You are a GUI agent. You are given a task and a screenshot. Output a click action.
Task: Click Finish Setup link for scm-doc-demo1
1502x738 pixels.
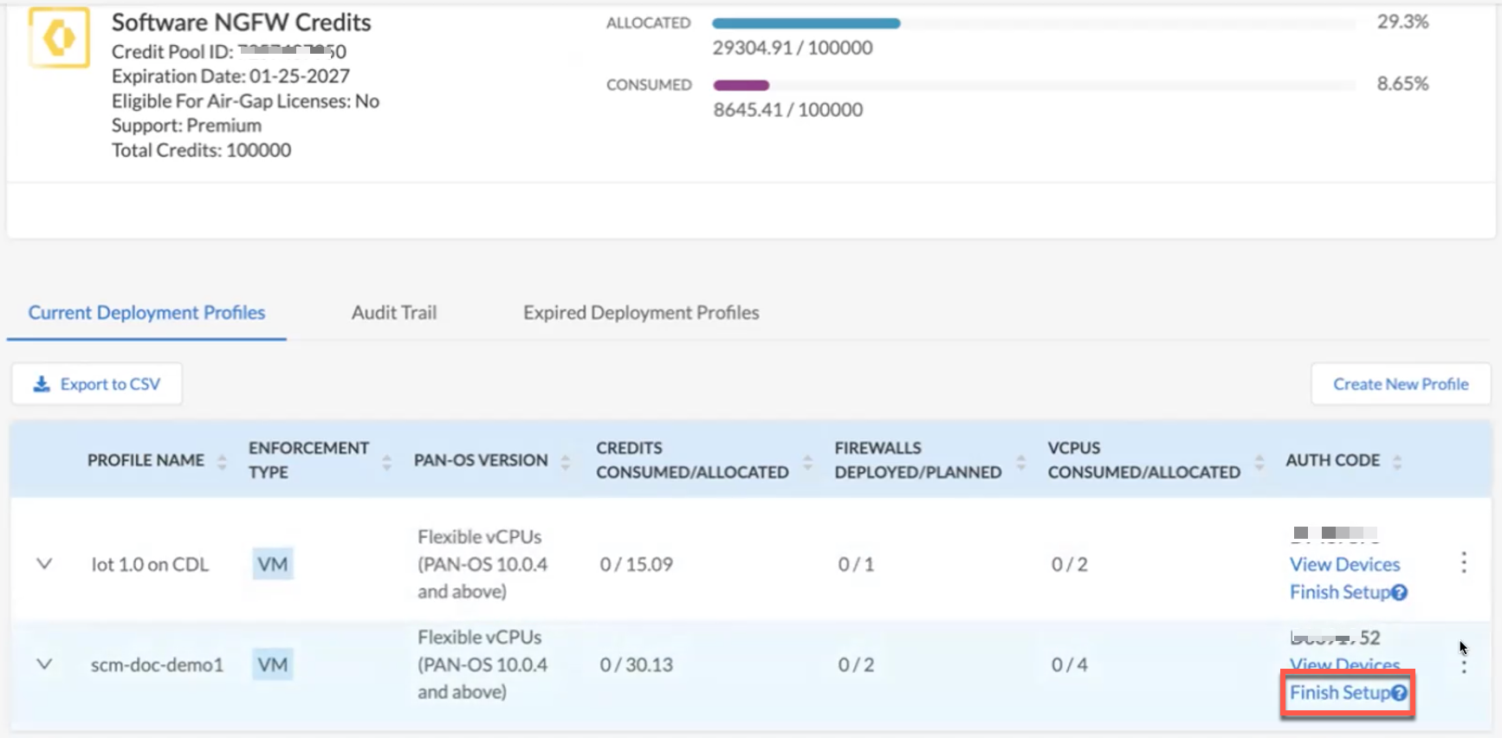(1339, 693)
